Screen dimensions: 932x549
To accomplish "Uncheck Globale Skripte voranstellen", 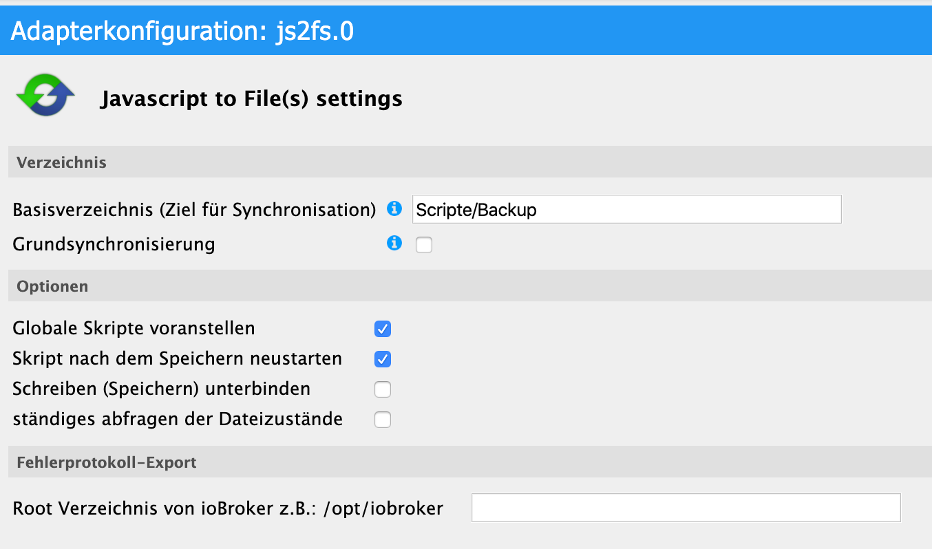I will click(383, 329).
